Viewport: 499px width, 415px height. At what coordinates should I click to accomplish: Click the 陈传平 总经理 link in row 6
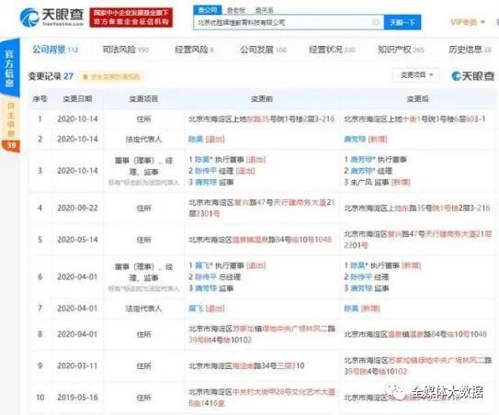click(205, 277)
